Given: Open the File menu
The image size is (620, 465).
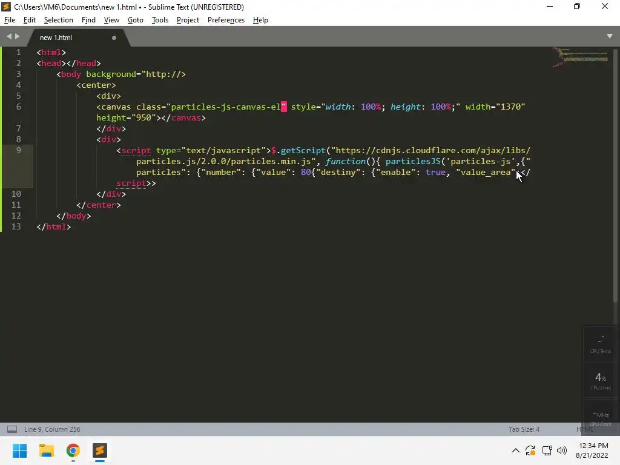Looking at the screenshot, I should pos(10,20).
